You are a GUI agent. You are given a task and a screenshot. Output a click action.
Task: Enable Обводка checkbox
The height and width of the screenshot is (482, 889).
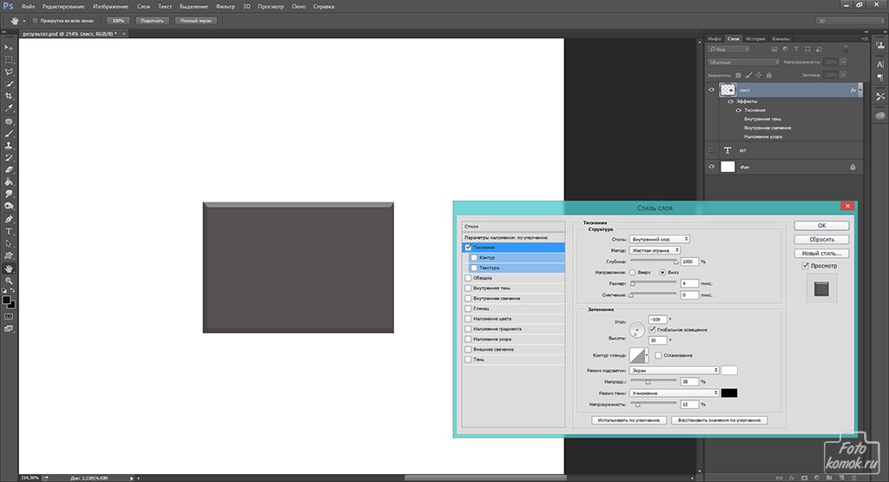pyautogui.click(x=468, y=278)
